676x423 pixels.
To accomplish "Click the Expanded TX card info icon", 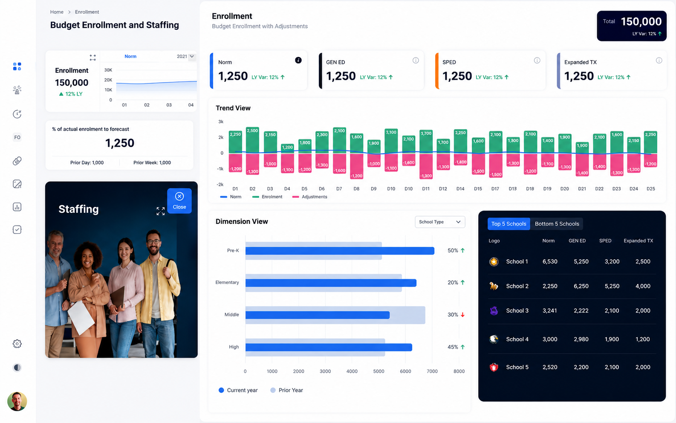I will tap(659, 60).
